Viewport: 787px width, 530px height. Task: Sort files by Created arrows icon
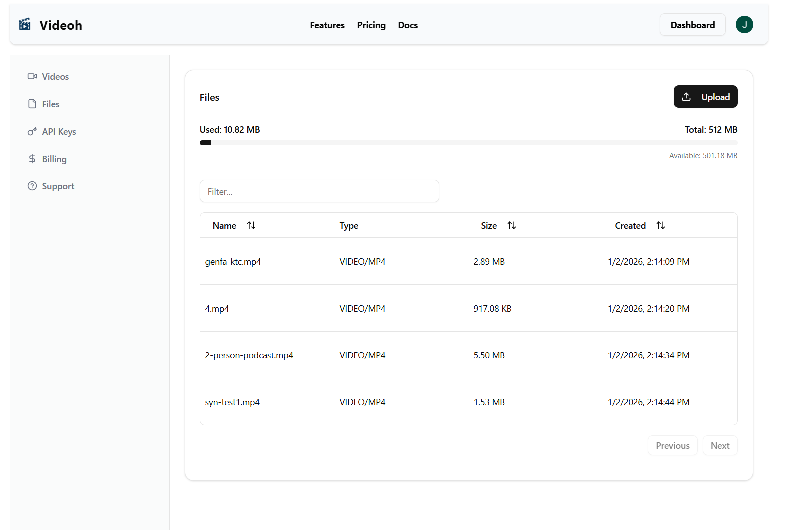tap(661, 225)
